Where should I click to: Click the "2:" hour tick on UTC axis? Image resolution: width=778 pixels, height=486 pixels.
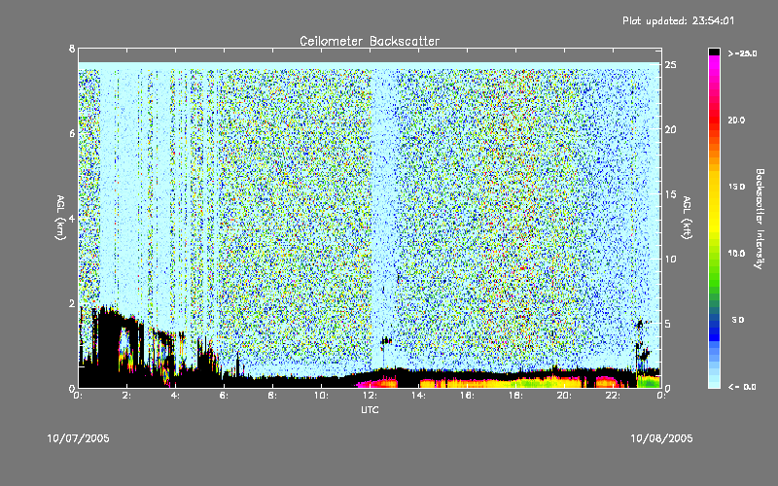click(x=127, y=396)
